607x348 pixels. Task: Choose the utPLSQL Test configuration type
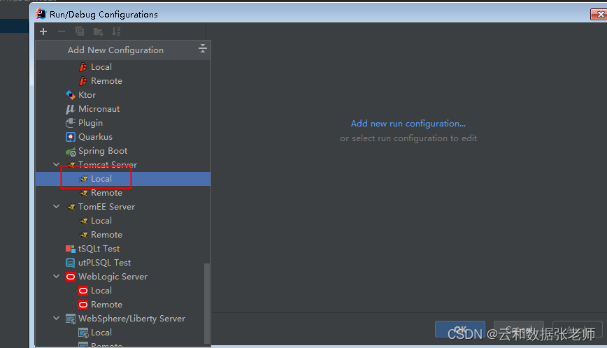[123, 263]
